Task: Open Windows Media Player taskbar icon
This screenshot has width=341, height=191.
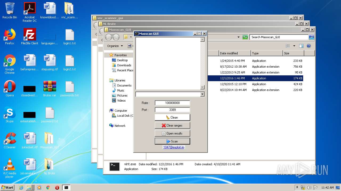Action: pyautogui.click(x=39, y=188)
